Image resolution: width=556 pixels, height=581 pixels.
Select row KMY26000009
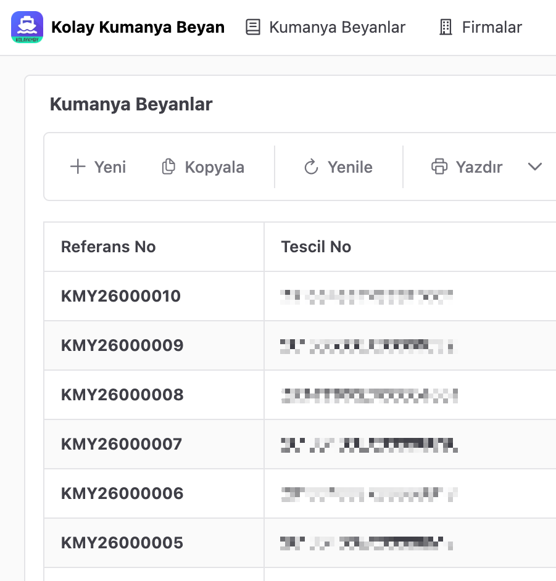click(x=122, y=345)
